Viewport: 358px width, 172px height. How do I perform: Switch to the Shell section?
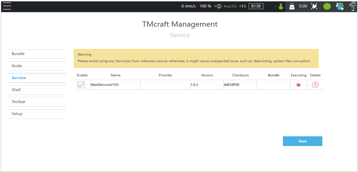[16, 90]
